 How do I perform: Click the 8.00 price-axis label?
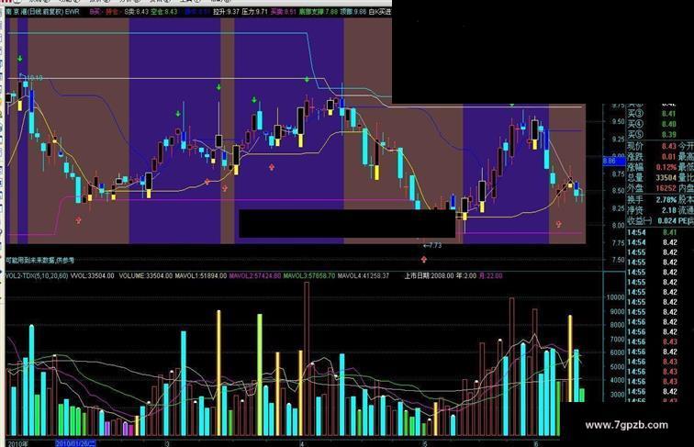point(617,225)
